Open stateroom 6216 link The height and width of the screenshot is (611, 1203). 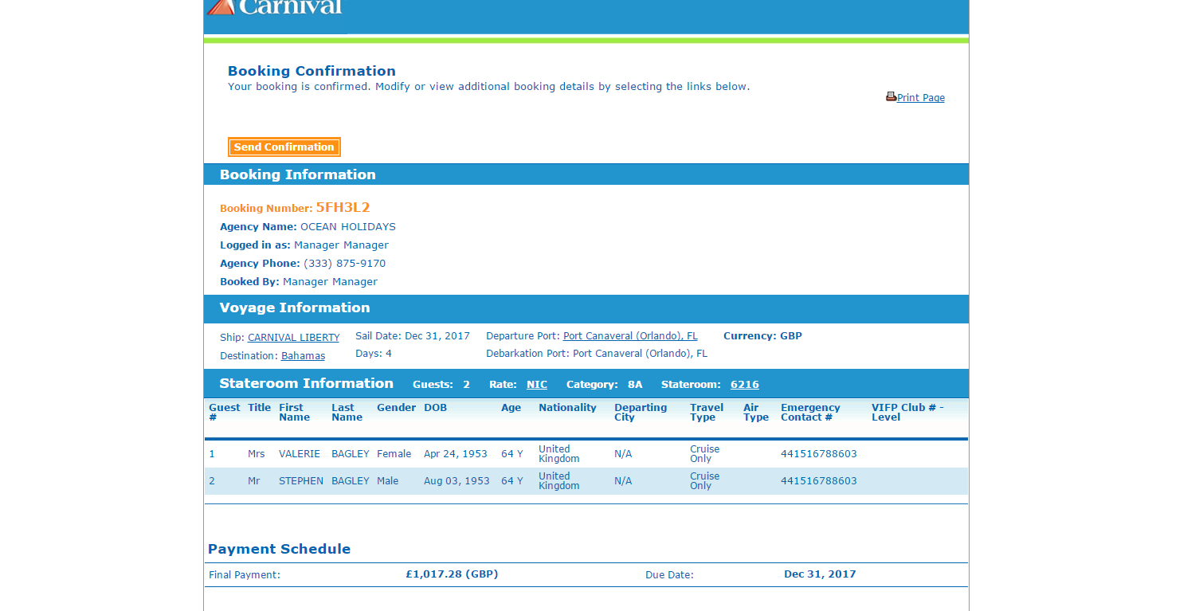pyautogui.click(x=745, y=385)
